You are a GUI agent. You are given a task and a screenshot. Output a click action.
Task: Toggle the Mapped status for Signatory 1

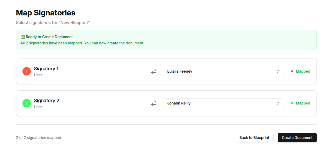[x=303, y=71]
